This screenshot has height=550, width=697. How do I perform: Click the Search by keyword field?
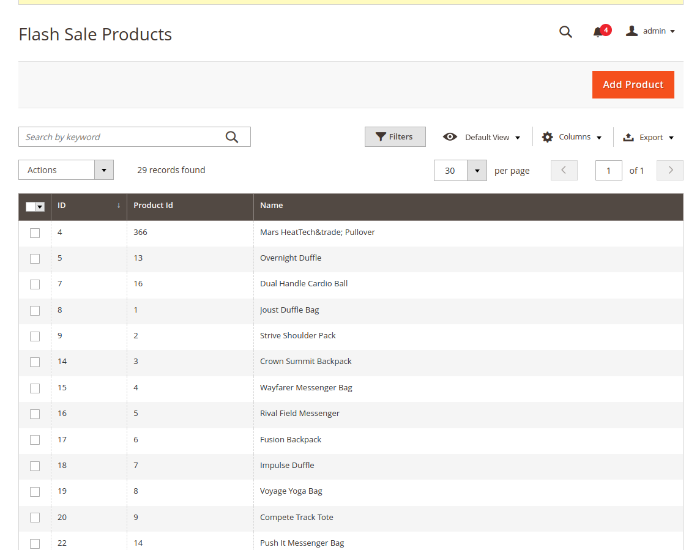(122, 137)
